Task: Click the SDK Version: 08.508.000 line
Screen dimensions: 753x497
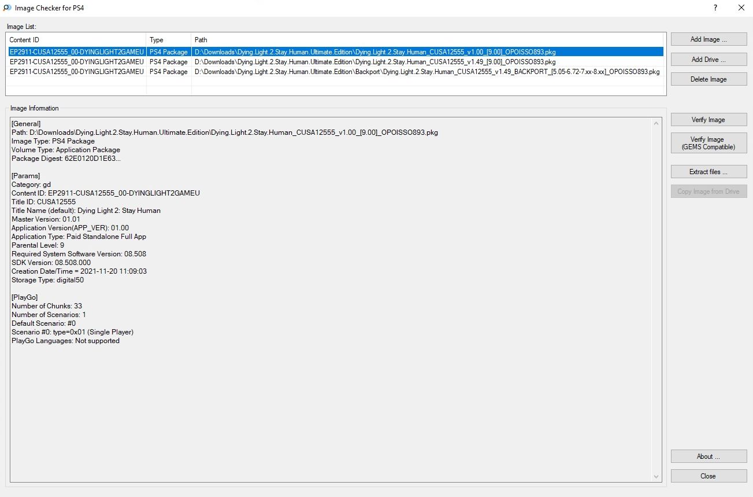Action: (x=51, y=263)
